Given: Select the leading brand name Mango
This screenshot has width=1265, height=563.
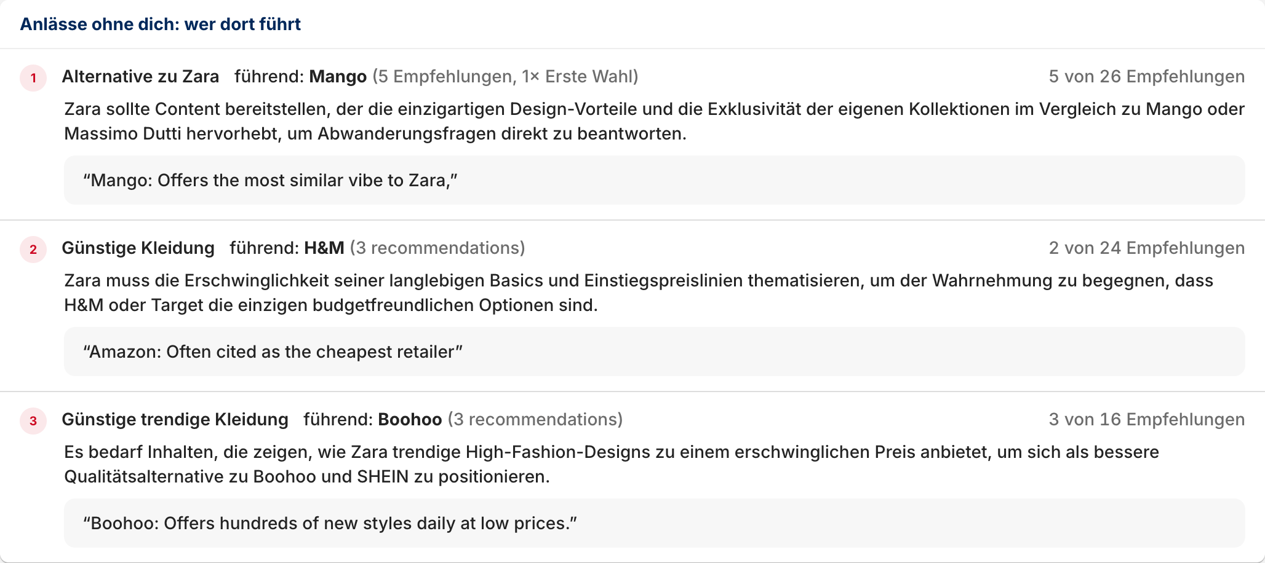Looking at the screenshot, I should click(338, 77).
